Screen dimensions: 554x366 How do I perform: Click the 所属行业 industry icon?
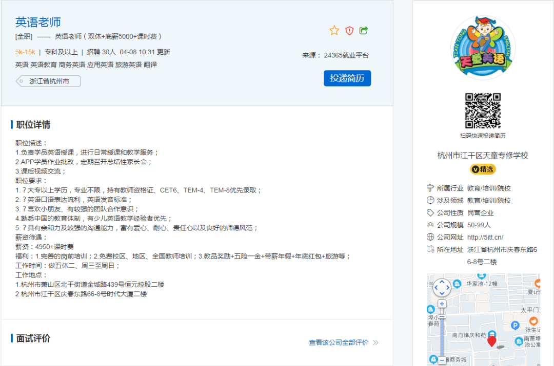point(430,187)
